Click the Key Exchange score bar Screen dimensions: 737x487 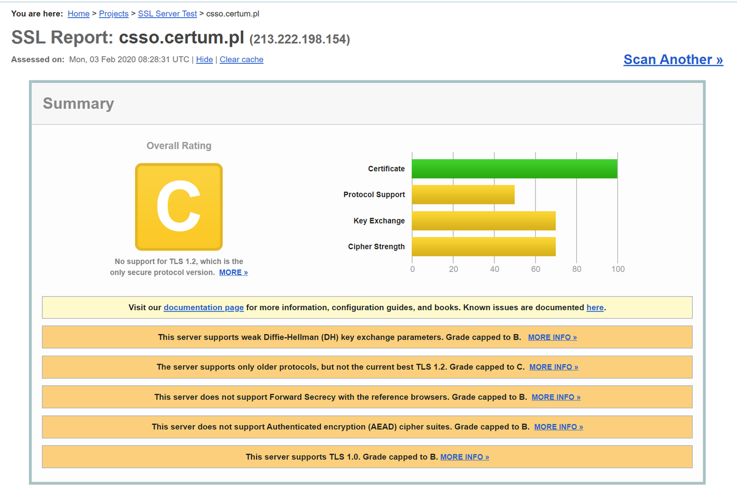[484, 220]
